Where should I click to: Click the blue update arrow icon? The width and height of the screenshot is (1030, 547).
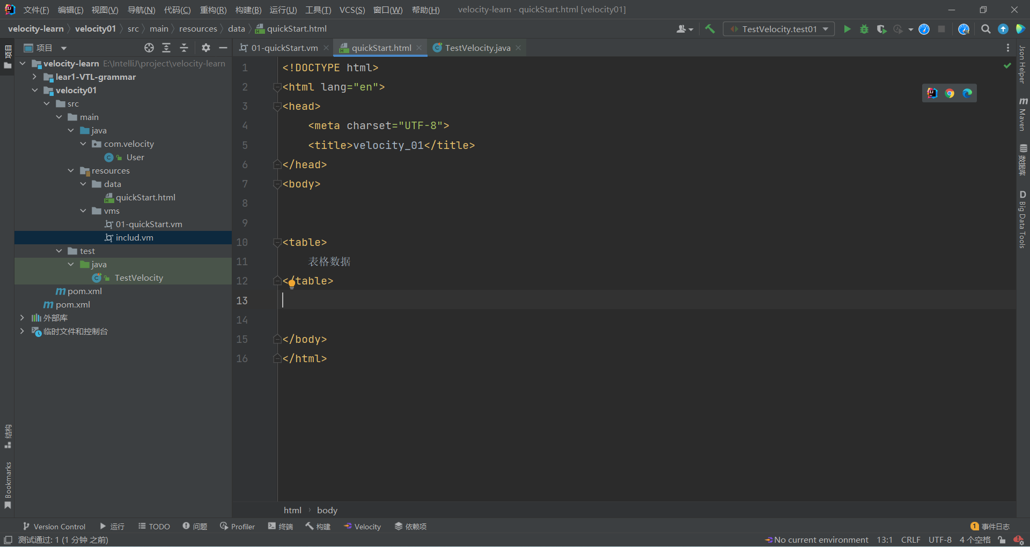pyautogui.click(x=1003, y=29)
